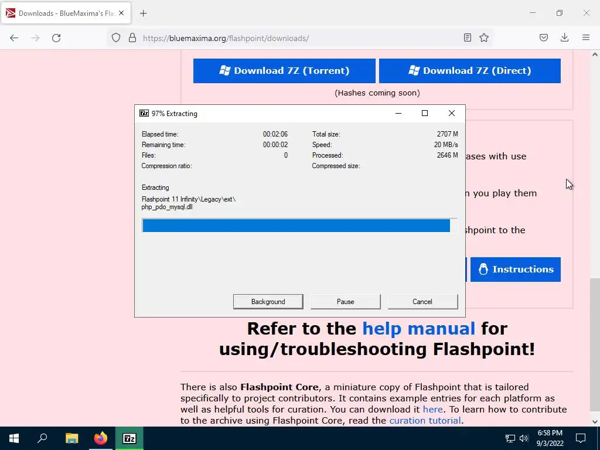600x450 pixels.
Task: Minimize the 7-Zip extracting dialog
Action: [x=398, y=113]
